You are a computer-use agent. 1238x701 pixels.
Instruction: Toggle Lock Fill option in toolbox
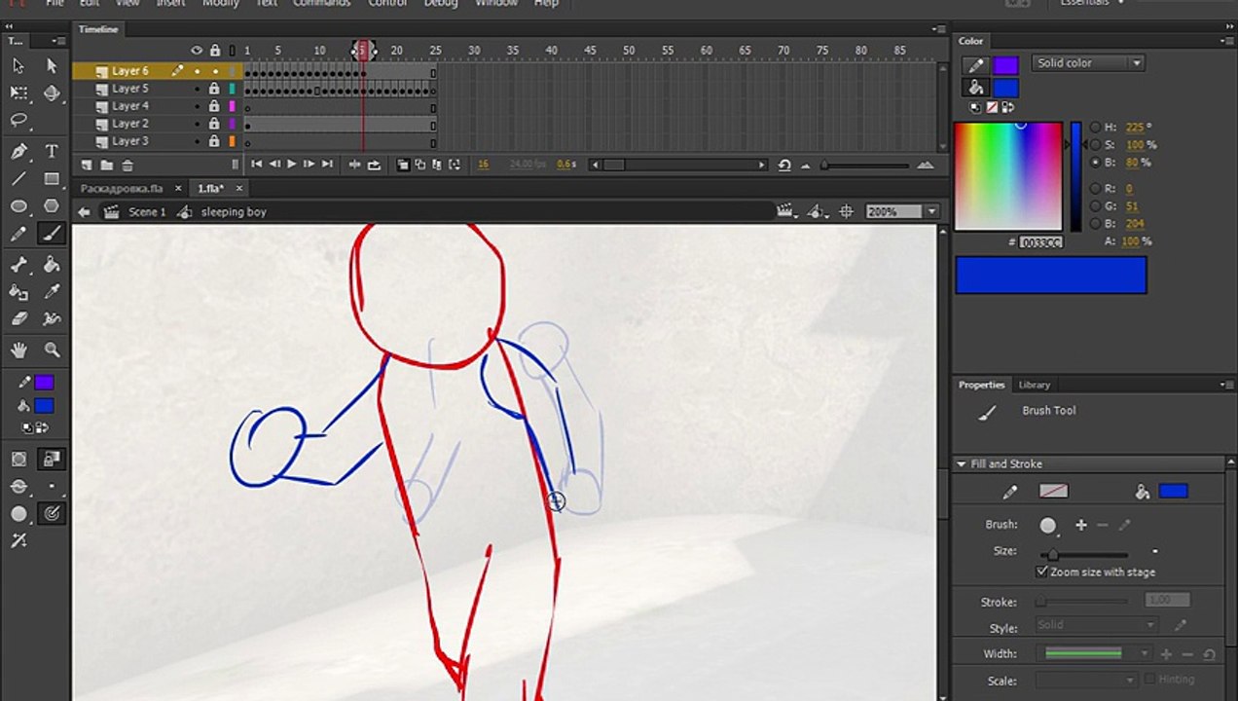pyautogui.click(x=52, y=459)
